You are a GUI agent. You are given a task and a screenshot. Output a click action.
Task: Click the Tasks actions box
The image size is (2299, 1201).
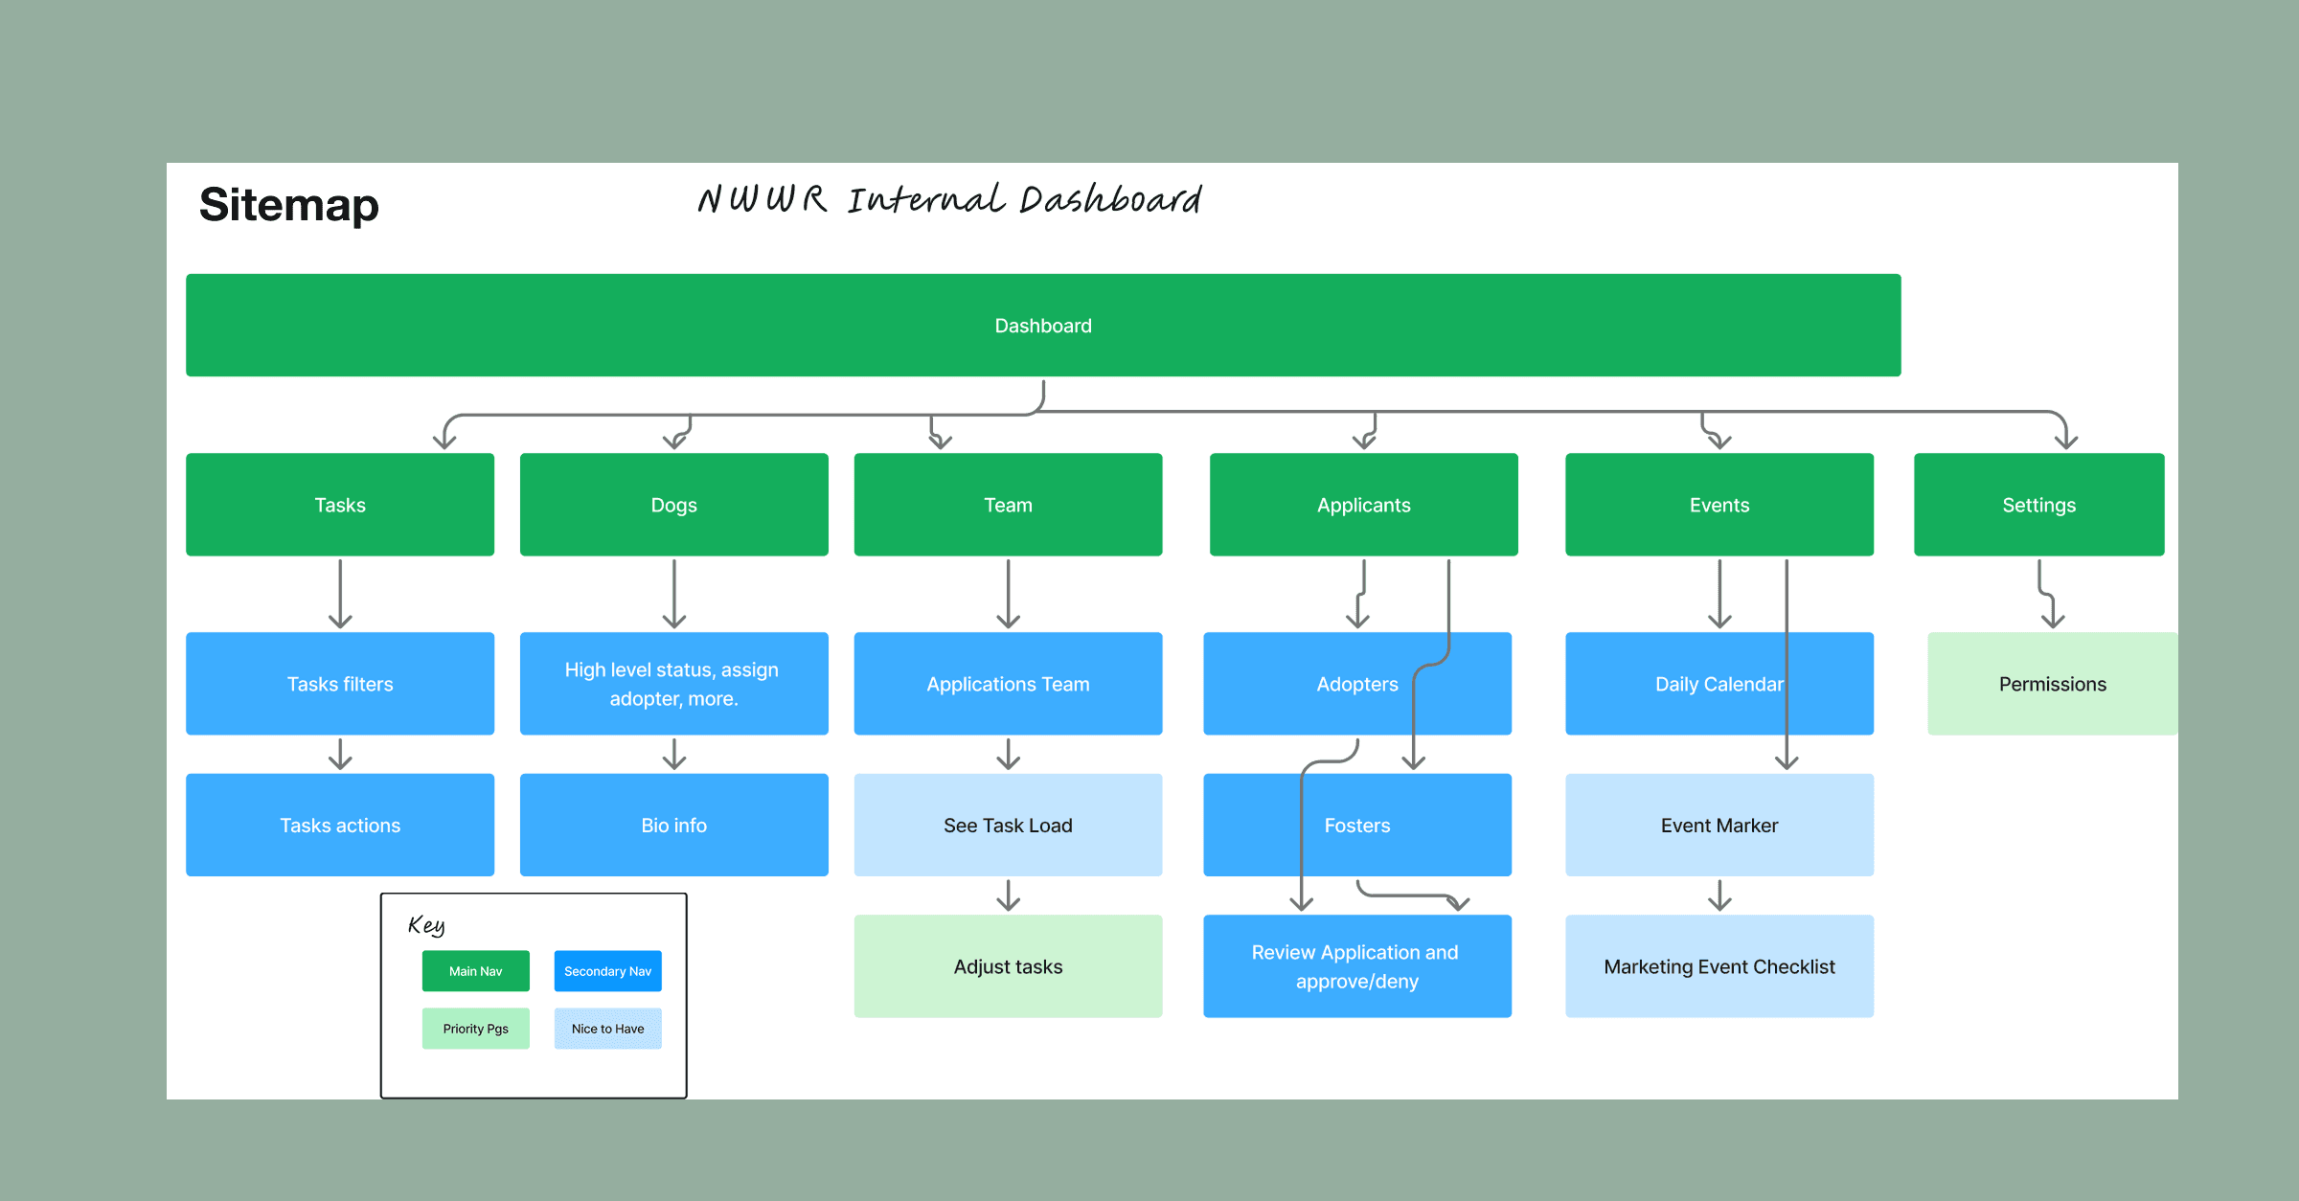click(x=340, y=826)
